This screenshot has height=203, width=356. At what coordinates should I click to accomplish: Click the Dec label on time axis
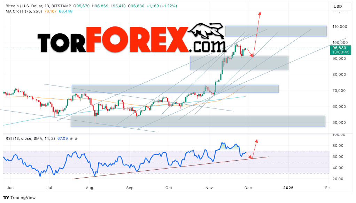[248, 188]
